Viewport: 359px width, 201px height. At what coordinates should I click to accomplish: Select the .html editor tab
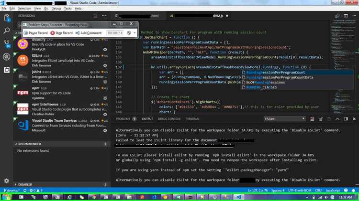(139, 16)
